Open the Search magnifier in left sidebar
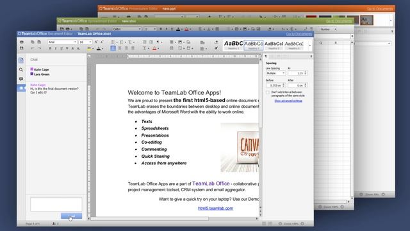Screen dimensions: 410x231 (21, 70)
